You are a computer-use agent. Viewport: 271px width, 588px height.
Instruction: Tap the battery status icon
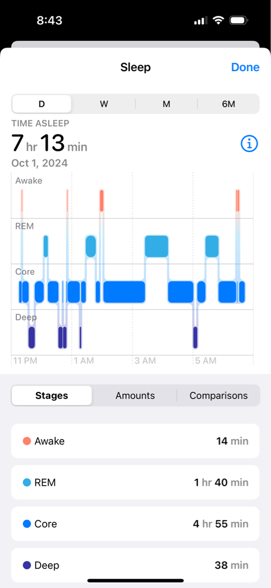coord(237,20)
